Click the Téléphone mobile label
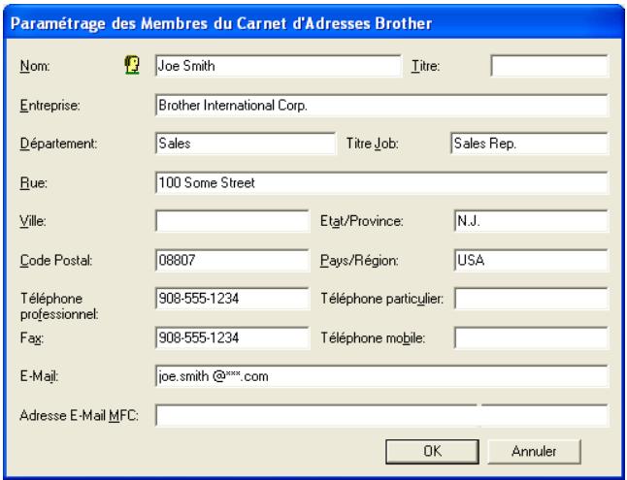 pos(373,337)
